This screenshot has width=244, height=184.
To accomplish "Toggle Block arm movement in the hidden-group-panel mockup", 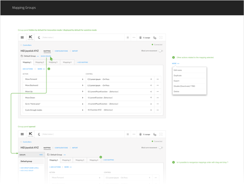I will [x=161, y=51].
